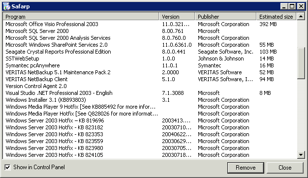Click the VERITAS Software publisher for Maintenance Pack
This screenshot has height=178, width=308.
coord(220,72)
